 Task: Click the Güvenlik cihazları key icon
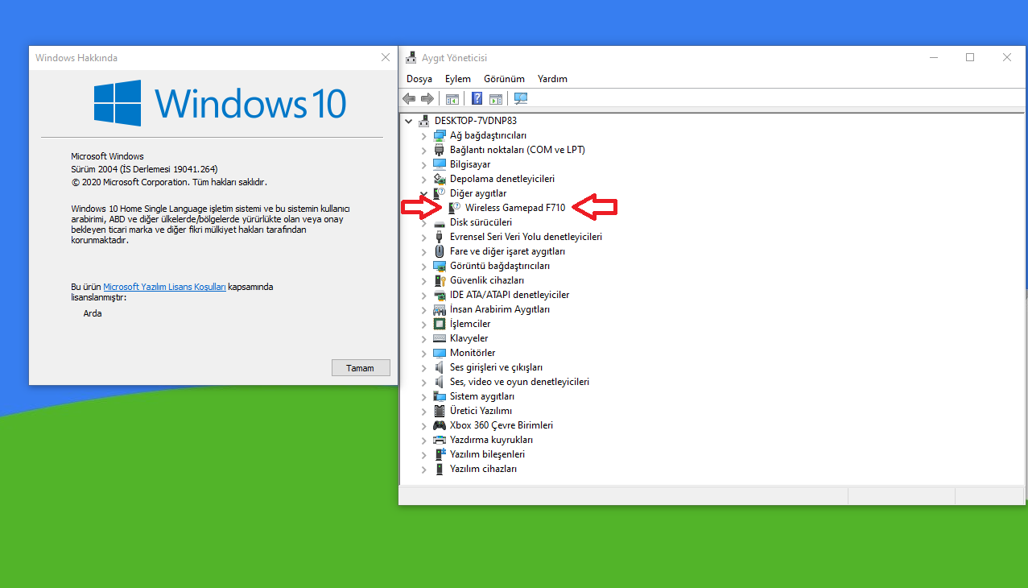tap(440, 280)
